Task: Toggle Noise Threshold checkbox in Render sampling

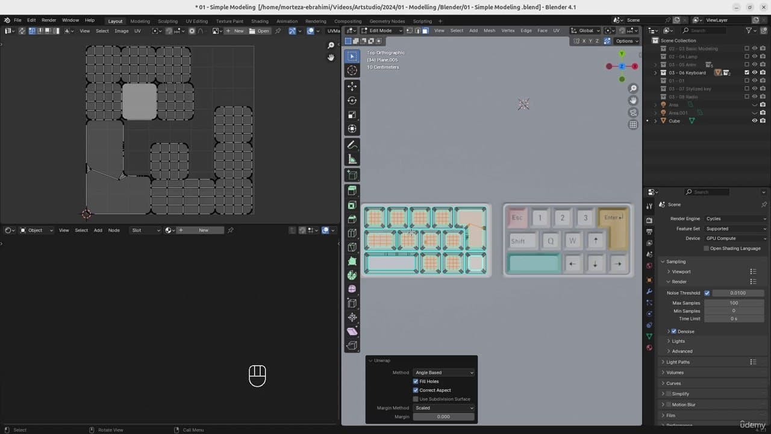Action: (707, 293)
